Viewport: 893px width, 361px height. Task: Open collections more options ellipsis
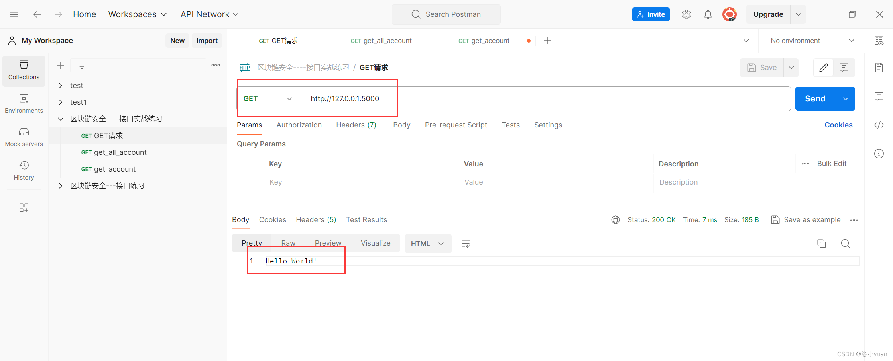point(216,65)
